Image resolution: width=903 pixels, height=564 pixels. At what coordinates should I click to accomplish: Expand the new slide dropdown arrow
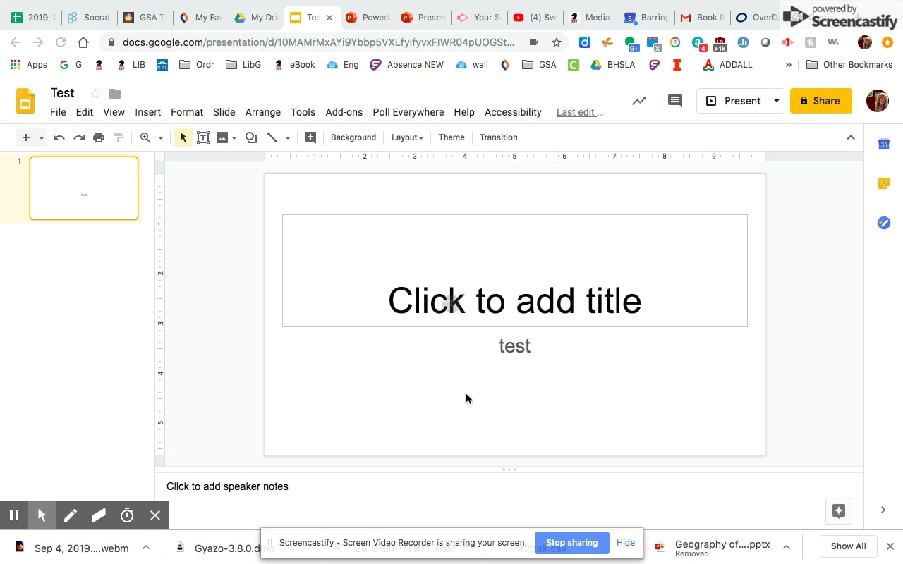42,137
